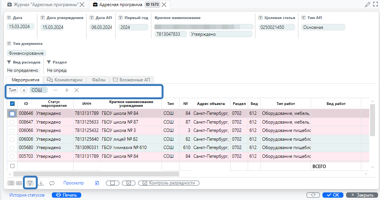380x200 pixels.
Task: Switch to table grid view icon
Action: 19,183
